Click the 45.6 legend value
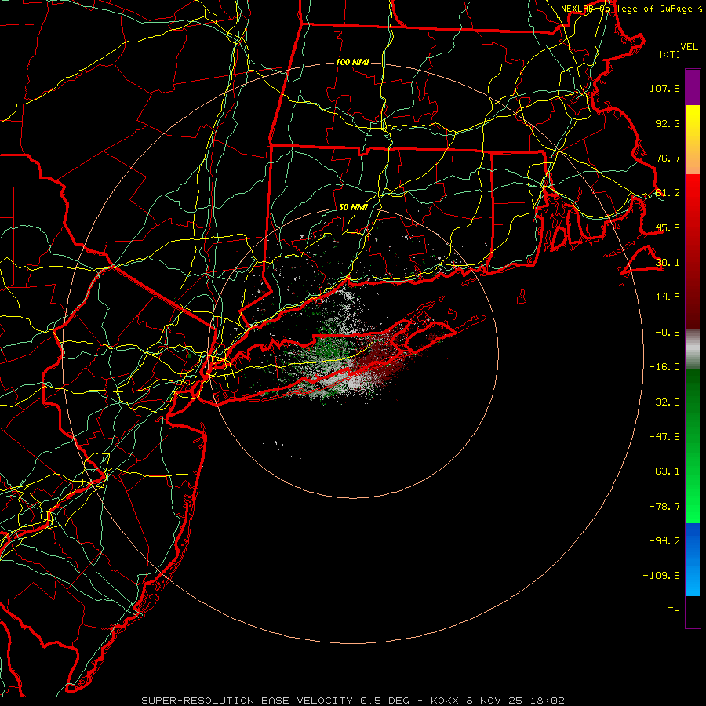The height and width of the screenshot is (706, 706). (668, 227)
